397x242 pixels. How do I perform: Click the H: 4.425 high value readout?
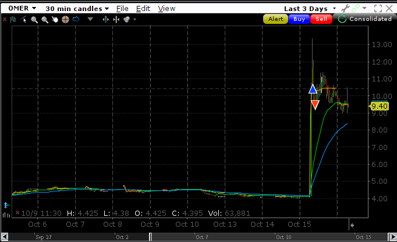83,213
